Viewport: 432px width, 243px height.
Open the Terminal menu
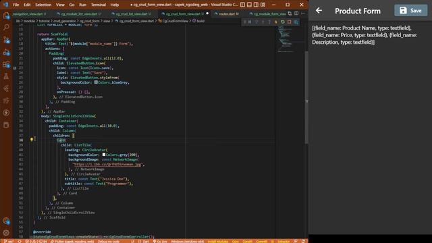coord(99,5)
